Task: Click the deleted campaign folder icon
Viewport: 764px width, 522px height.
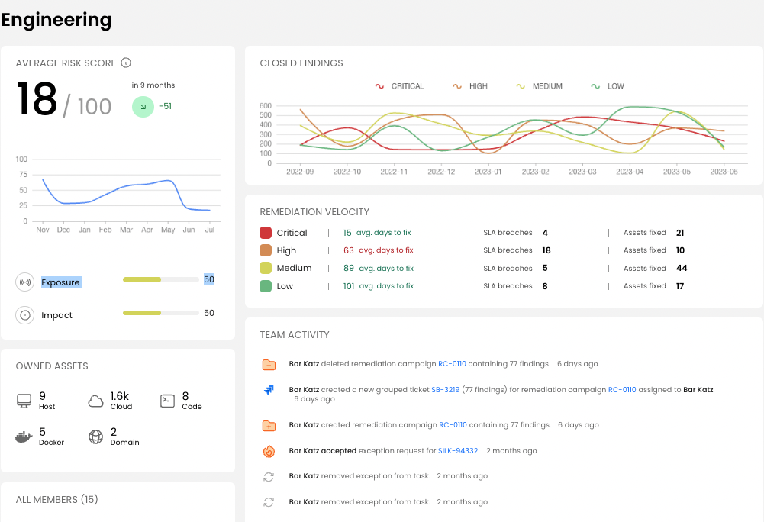Action: [x=269, y=364]
